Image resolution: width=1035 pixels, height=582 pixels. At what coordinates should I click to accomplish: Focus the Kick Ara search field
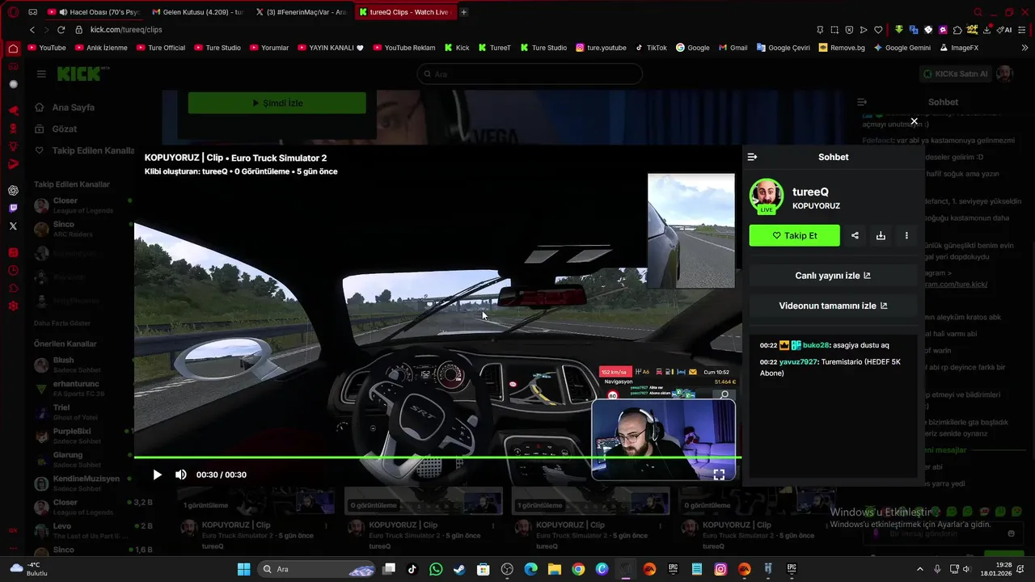pos(530,74)
